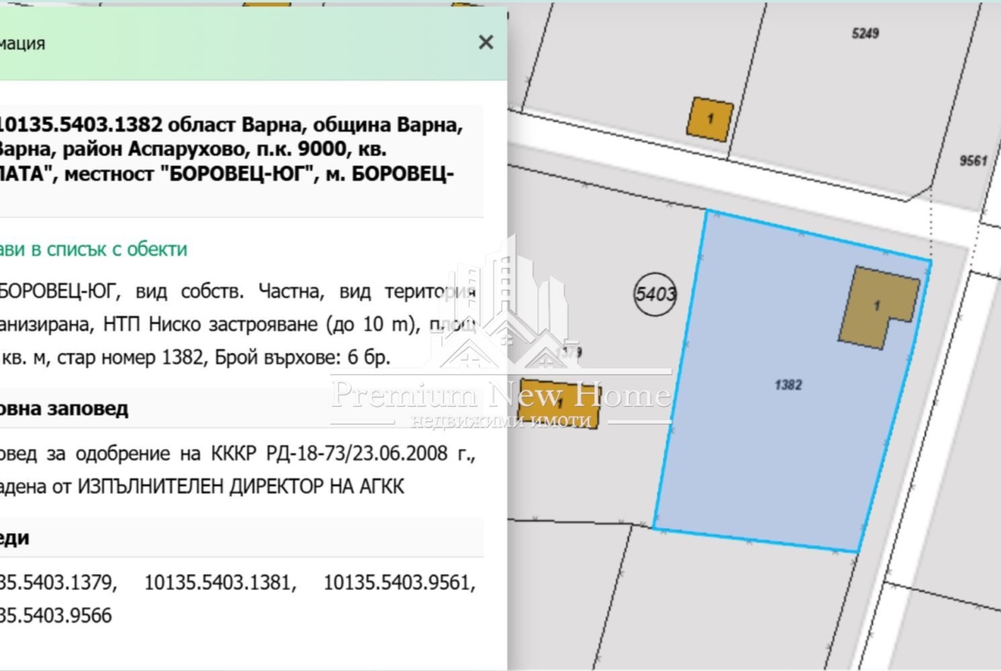Click the panel title bar text
The image size is (1001, 671).
coord(23,44)
